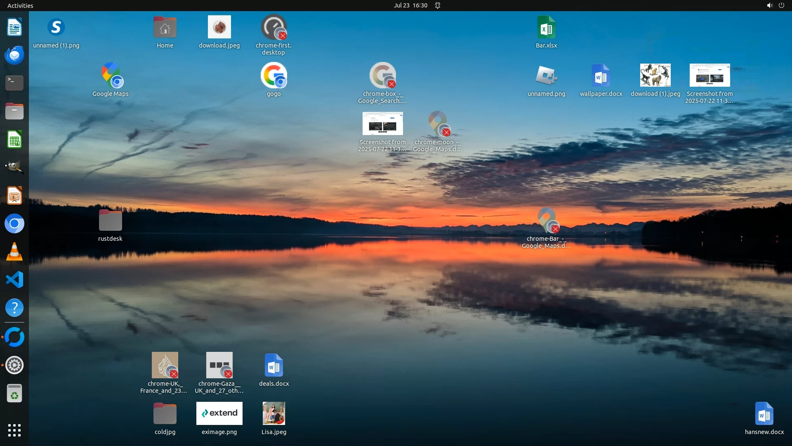Click the Activities button
Screen dimensions: 792x446
[x=20, y=5]
